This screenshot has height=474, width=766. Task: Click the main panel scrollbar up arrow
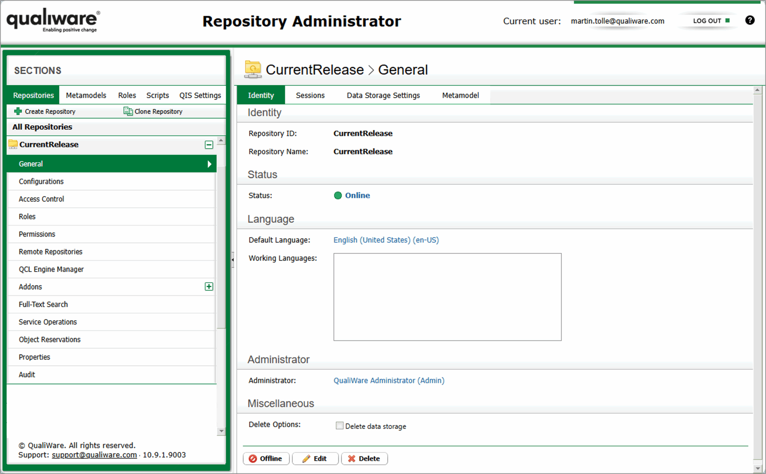coord(757,90)
